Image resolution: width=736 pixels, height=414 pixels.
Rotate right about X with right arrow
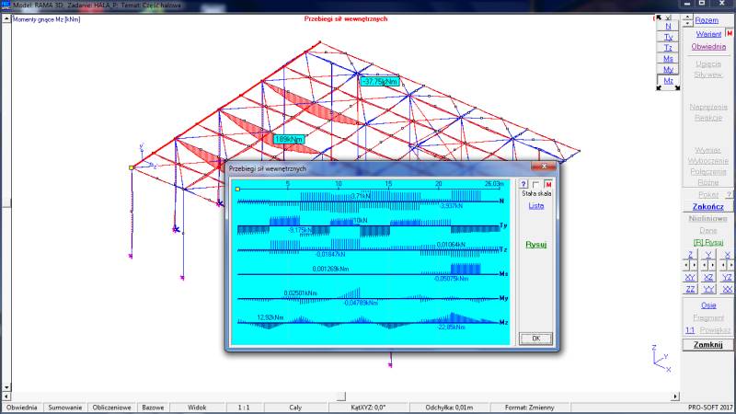pyautogui.click(x=730, y=265)
